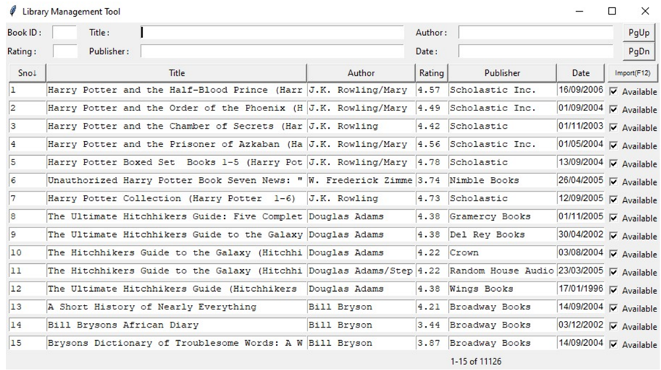Toggle Available for Brysons Dictionary row
Viewport: 661px width, 370px height.
[x=613, y=345]
